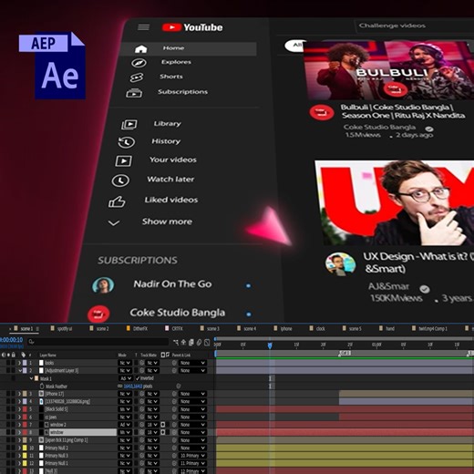Open the YouTube hamburger menu
Viewport: 474px width, 474px height.
(143, 27)
